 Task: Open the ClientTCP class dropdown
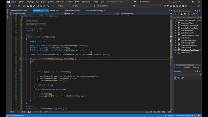[90, 14]
